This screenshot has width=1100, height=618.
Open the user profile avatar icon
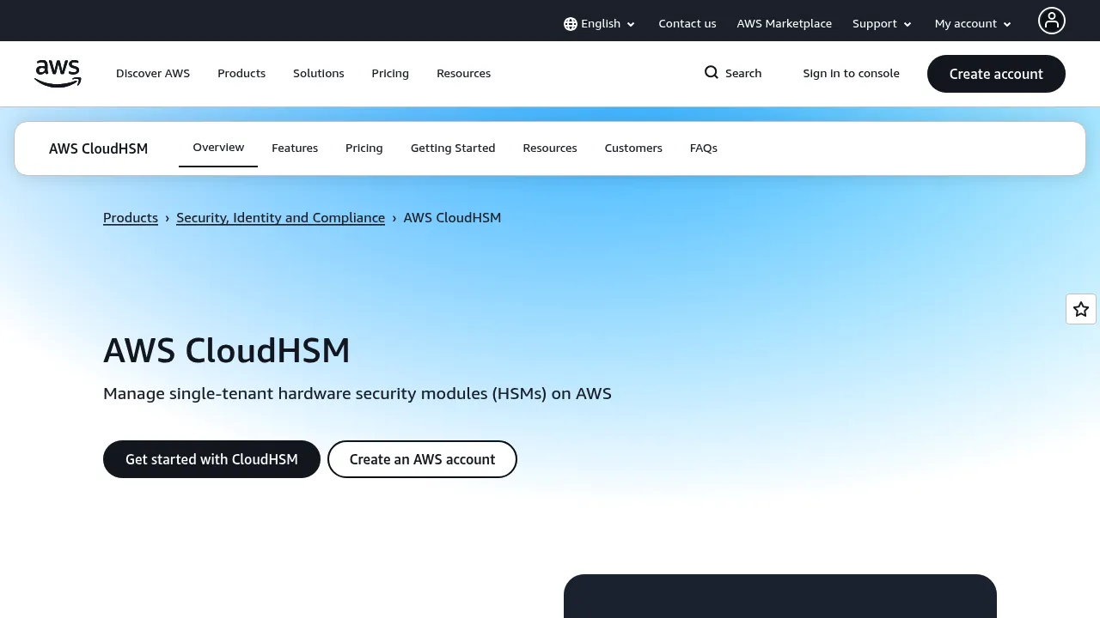[1051, 21]
